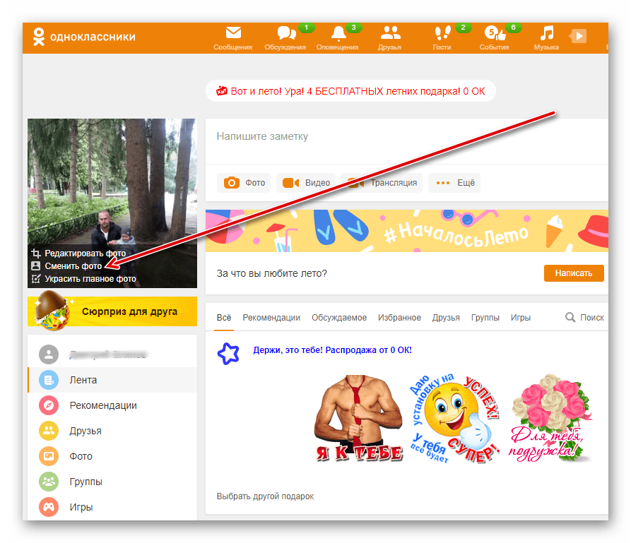Click the #НачалосьЛето banner
The width and height of the screenshot is (631, 543).
pyautogui.click(x=406, y=231)
